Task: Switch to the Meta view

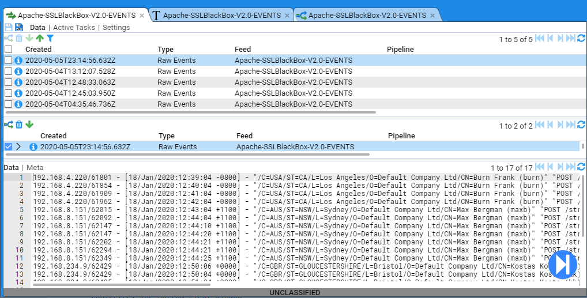Action: point(35,167)
